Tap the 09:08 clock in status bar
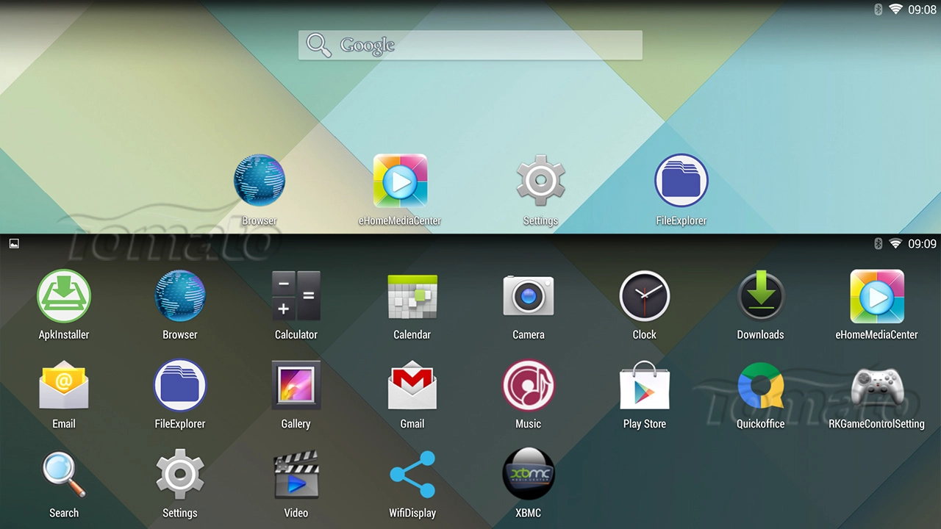Screen dimensions: 941x529 click(922, 10)
